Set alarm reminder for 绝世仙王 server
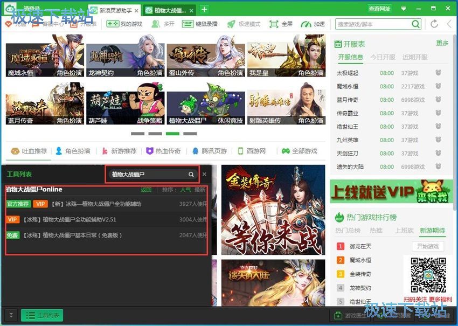This screenshot has width=458, height=326. pyautogui.click(x=438, y=127)
